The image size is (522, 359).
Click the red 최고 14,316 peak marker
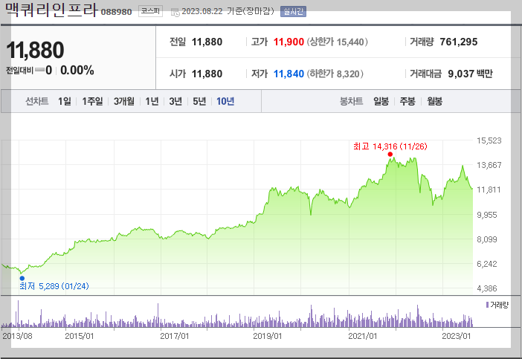(390, 154)
